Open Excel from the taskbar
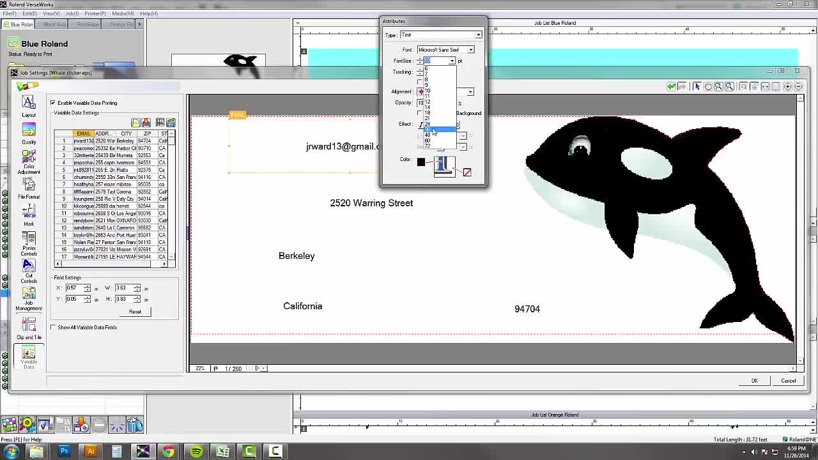The height and width of the screenshot is (460, 818). [222, 451]
